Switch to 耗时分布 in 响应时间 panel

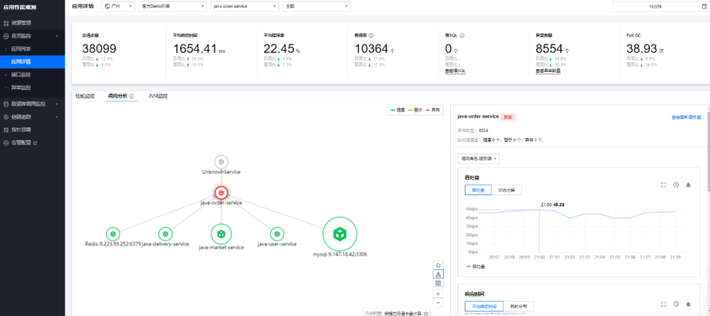519,306
